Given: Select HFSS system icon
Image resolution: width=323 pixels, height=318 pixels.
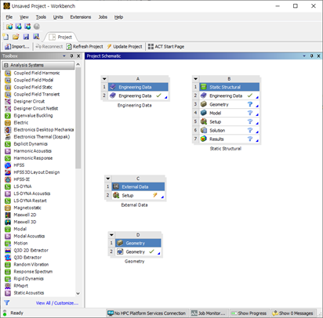Looking at the screenshot, I should (8, 165).
